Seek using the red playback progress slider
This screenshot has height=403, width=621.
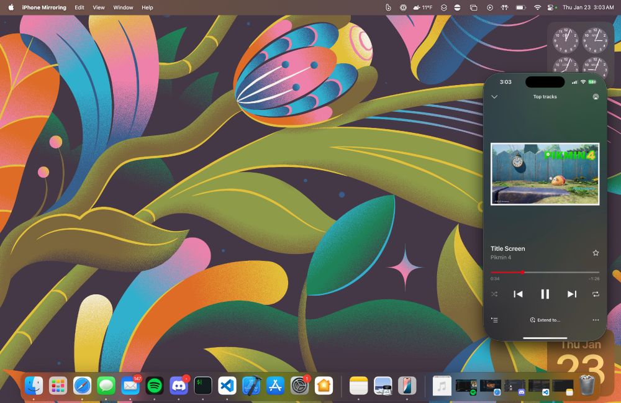(545, 273)
